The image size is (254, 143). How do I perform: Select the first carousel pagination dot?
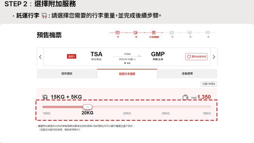125,63
